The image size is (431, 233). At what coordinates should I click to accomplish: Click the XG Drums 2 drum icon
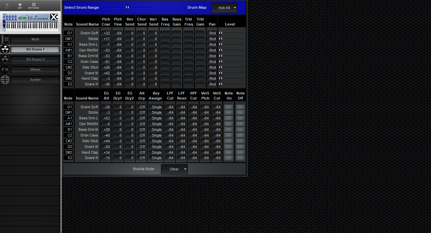tap(5, 60)
